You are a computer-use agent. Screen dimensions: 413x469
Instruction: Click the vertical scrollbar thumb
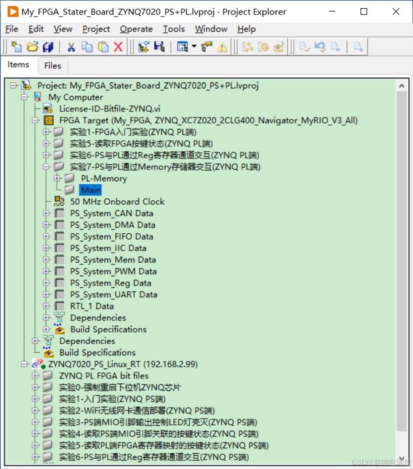tap(402, 261)
